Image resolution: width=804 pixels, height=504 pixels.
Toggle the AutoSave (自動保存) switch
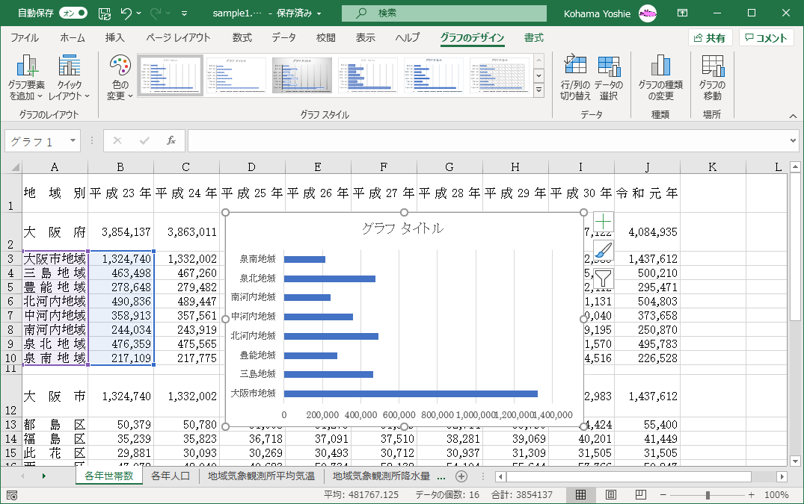pos(73,13)
